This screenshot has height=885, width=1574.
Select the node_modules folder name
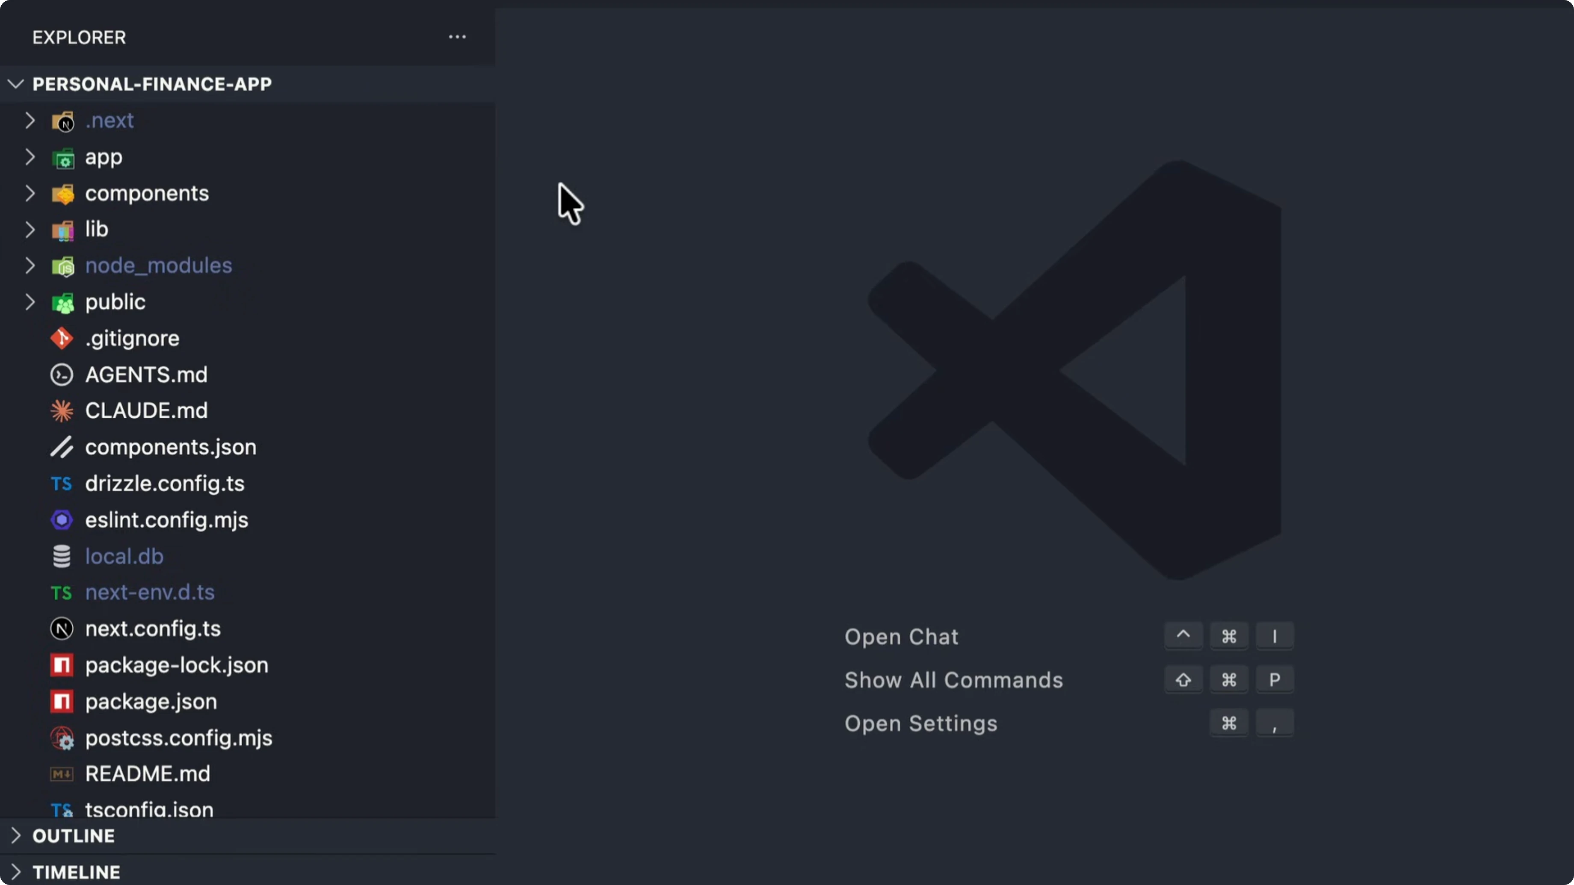click(x=159, y=265)
